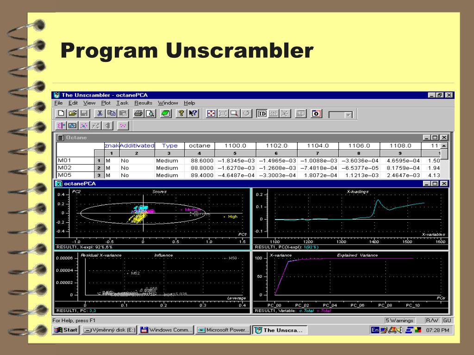Switch to Výměnný disk (E:) taskbar button

pos(109,330)
